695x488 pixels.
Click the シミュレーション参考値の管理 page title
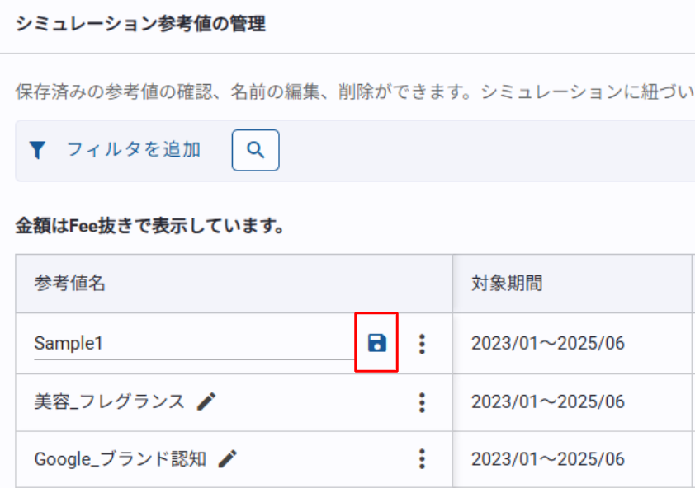point(140,24)
